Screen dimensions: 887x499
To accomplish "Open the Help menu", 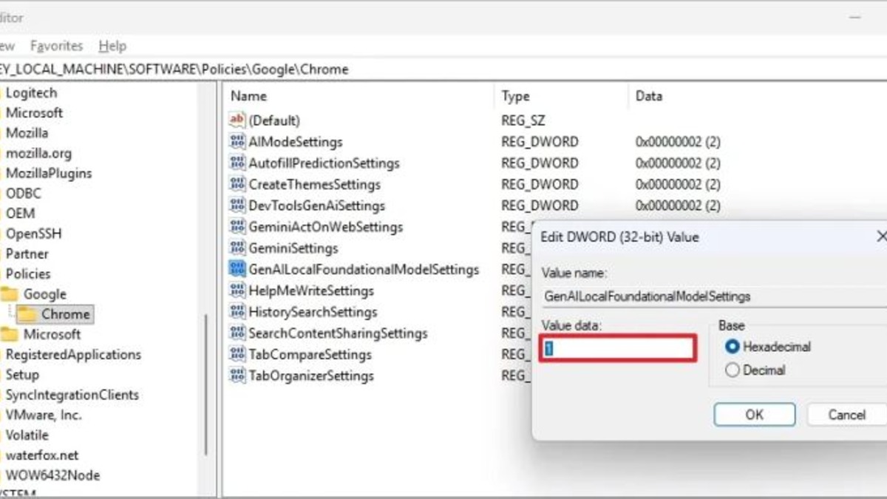I will 112,46.
